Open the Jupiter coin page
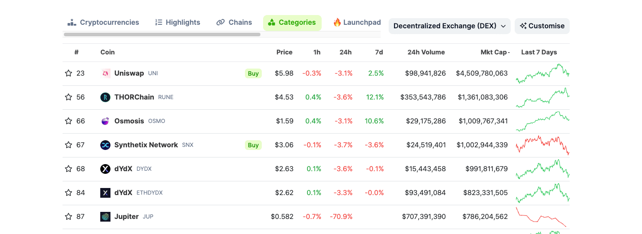Viewport: 642px width, 234px height. point(126,217)
